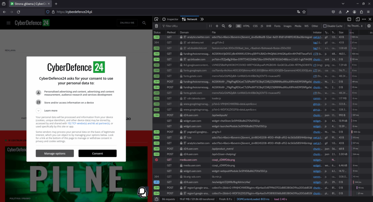Click the wrench developer tools toolbar icon
This screenshot has width=373, height=202.
[347, 12]
